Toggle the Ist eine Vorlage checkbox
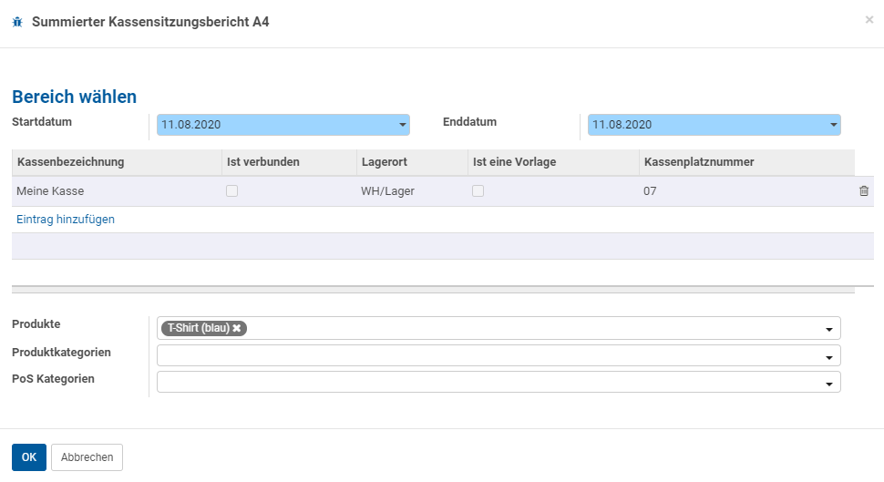This screenshot has width=884, height=482. point(478,191)
